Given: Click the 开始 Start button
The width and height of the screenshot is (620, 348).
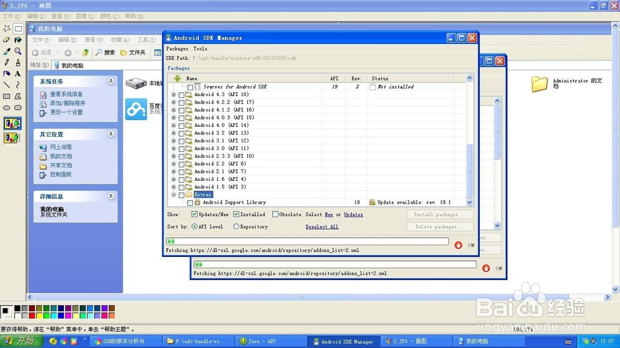Looking at the screenshot, I should pos(22,341).
